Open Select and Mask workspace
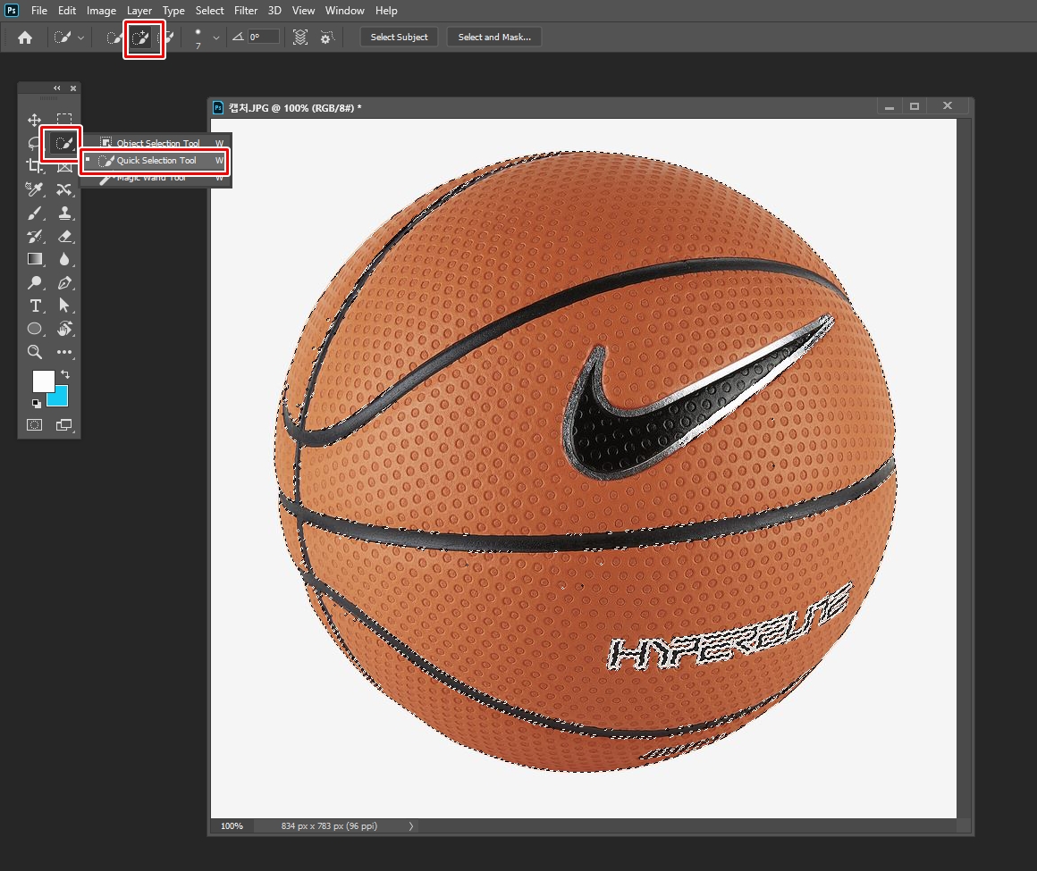The height and width of the screenshot is (871, 1037). 494,37
